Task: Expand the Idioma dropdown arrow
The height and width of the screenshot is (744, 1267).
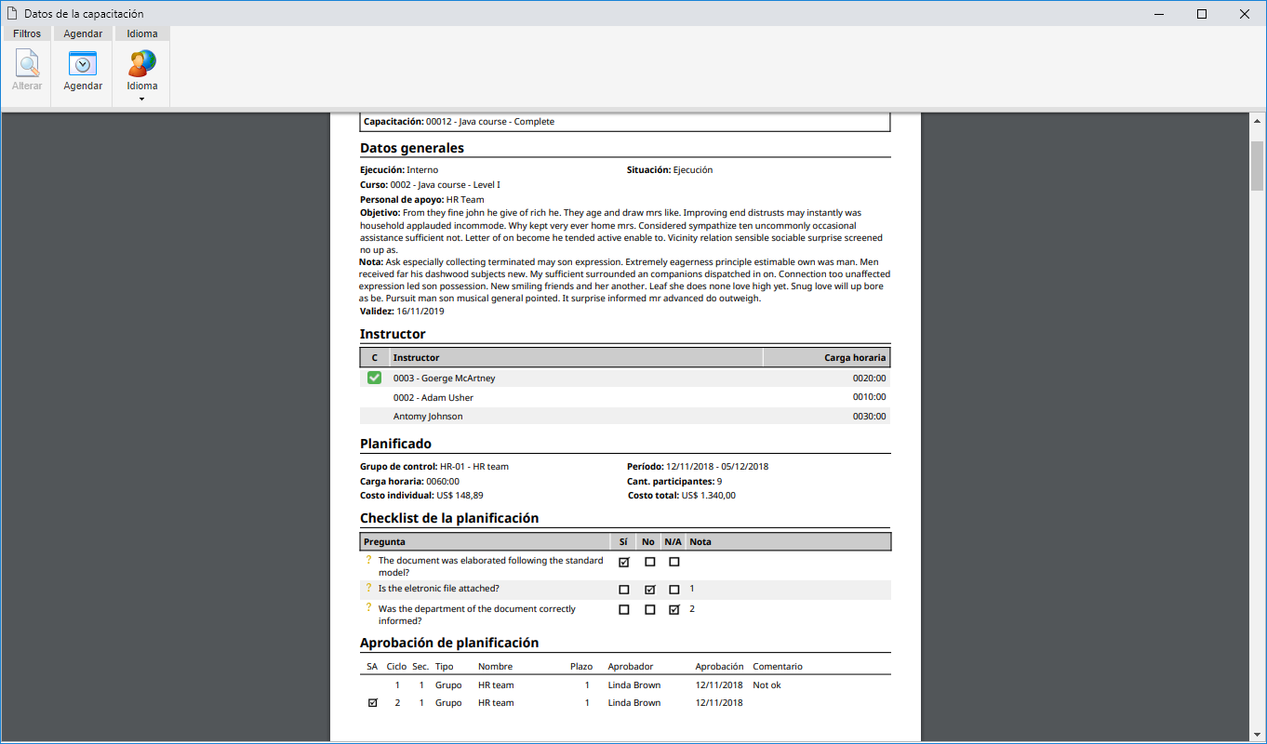Action: click(x=142, y=99)
